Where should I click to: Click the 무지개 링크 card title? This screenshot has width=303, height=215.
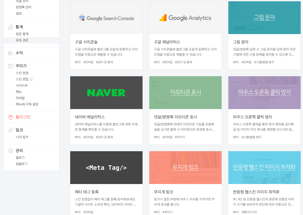tap(164, 192)
